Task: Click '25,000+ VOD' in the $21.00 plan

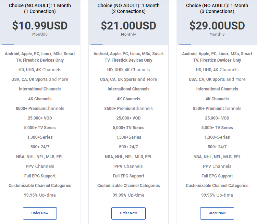Action: point(128,118)
